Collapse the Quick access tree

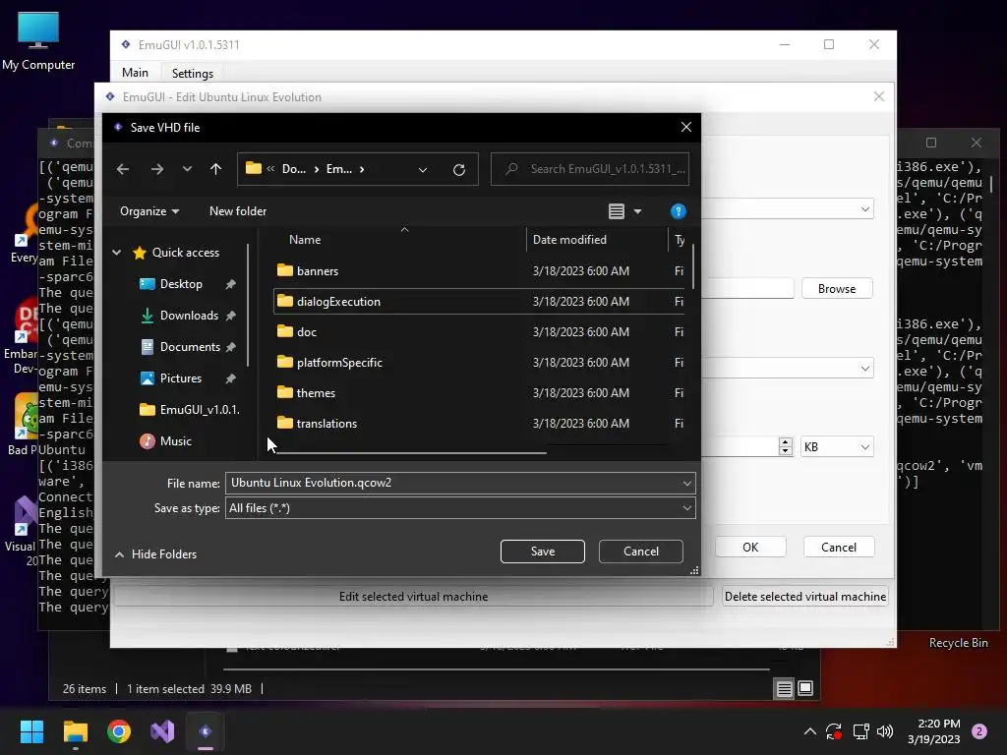117,253
